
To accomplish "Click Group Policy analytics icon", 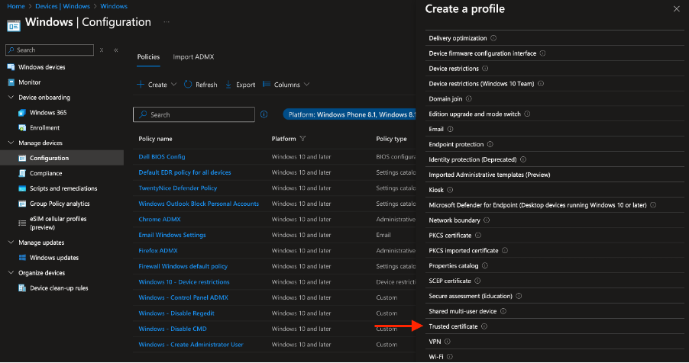I will click(x=22, y=204).
